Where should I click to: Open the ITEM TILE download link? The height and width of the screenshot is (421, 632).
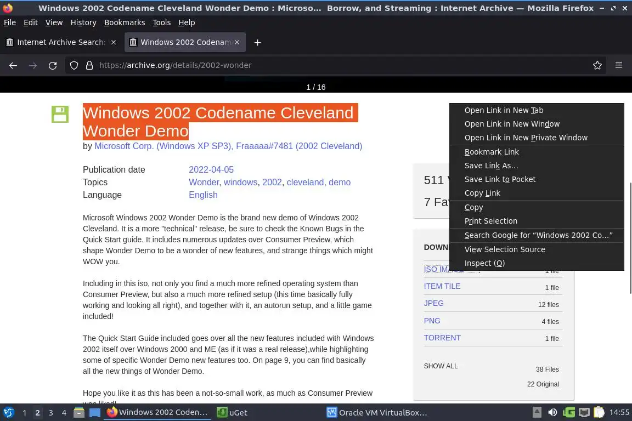442,287
